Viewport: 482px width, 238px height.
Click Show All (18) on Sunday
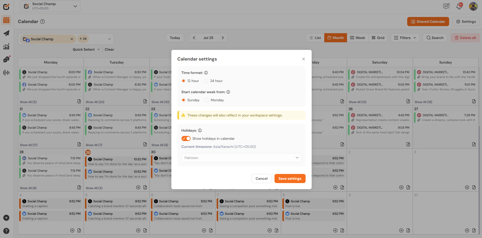(423, 102)
